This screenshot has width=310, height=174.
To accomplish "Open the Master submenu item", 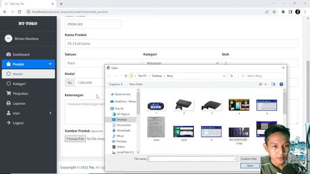I will click(x=28, y=74).
